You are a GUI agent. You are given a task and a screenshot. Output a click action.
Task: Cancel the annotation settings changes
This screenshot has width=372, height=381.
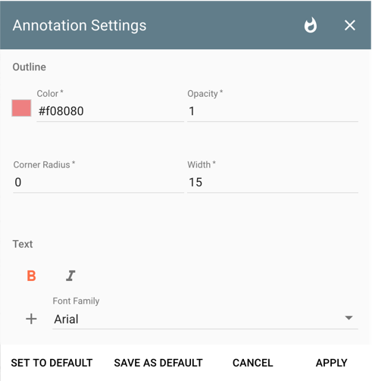click(253, 363)
